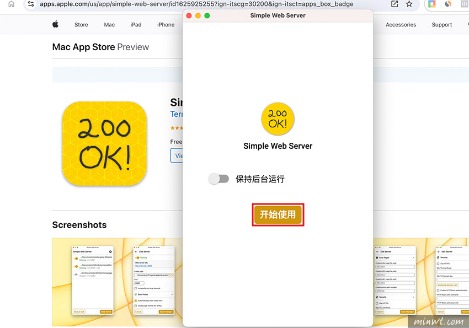Toggle the 保持后台运行 switch

tap(218, 179)
